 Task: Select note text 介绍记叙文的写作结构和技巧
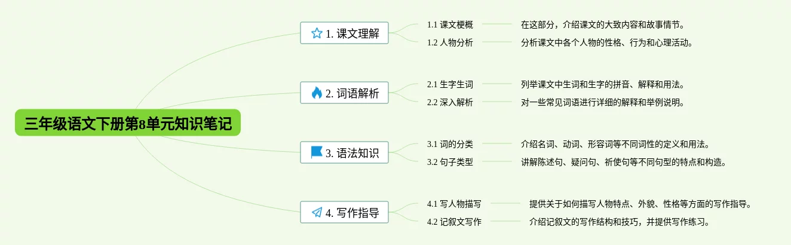584,222
